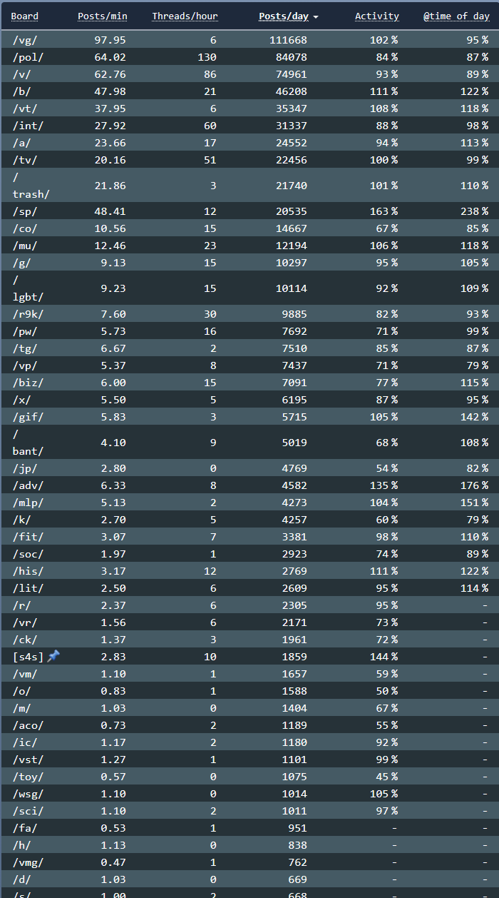
Task: Sort table by Activity column header
Action: pos(377,16)
